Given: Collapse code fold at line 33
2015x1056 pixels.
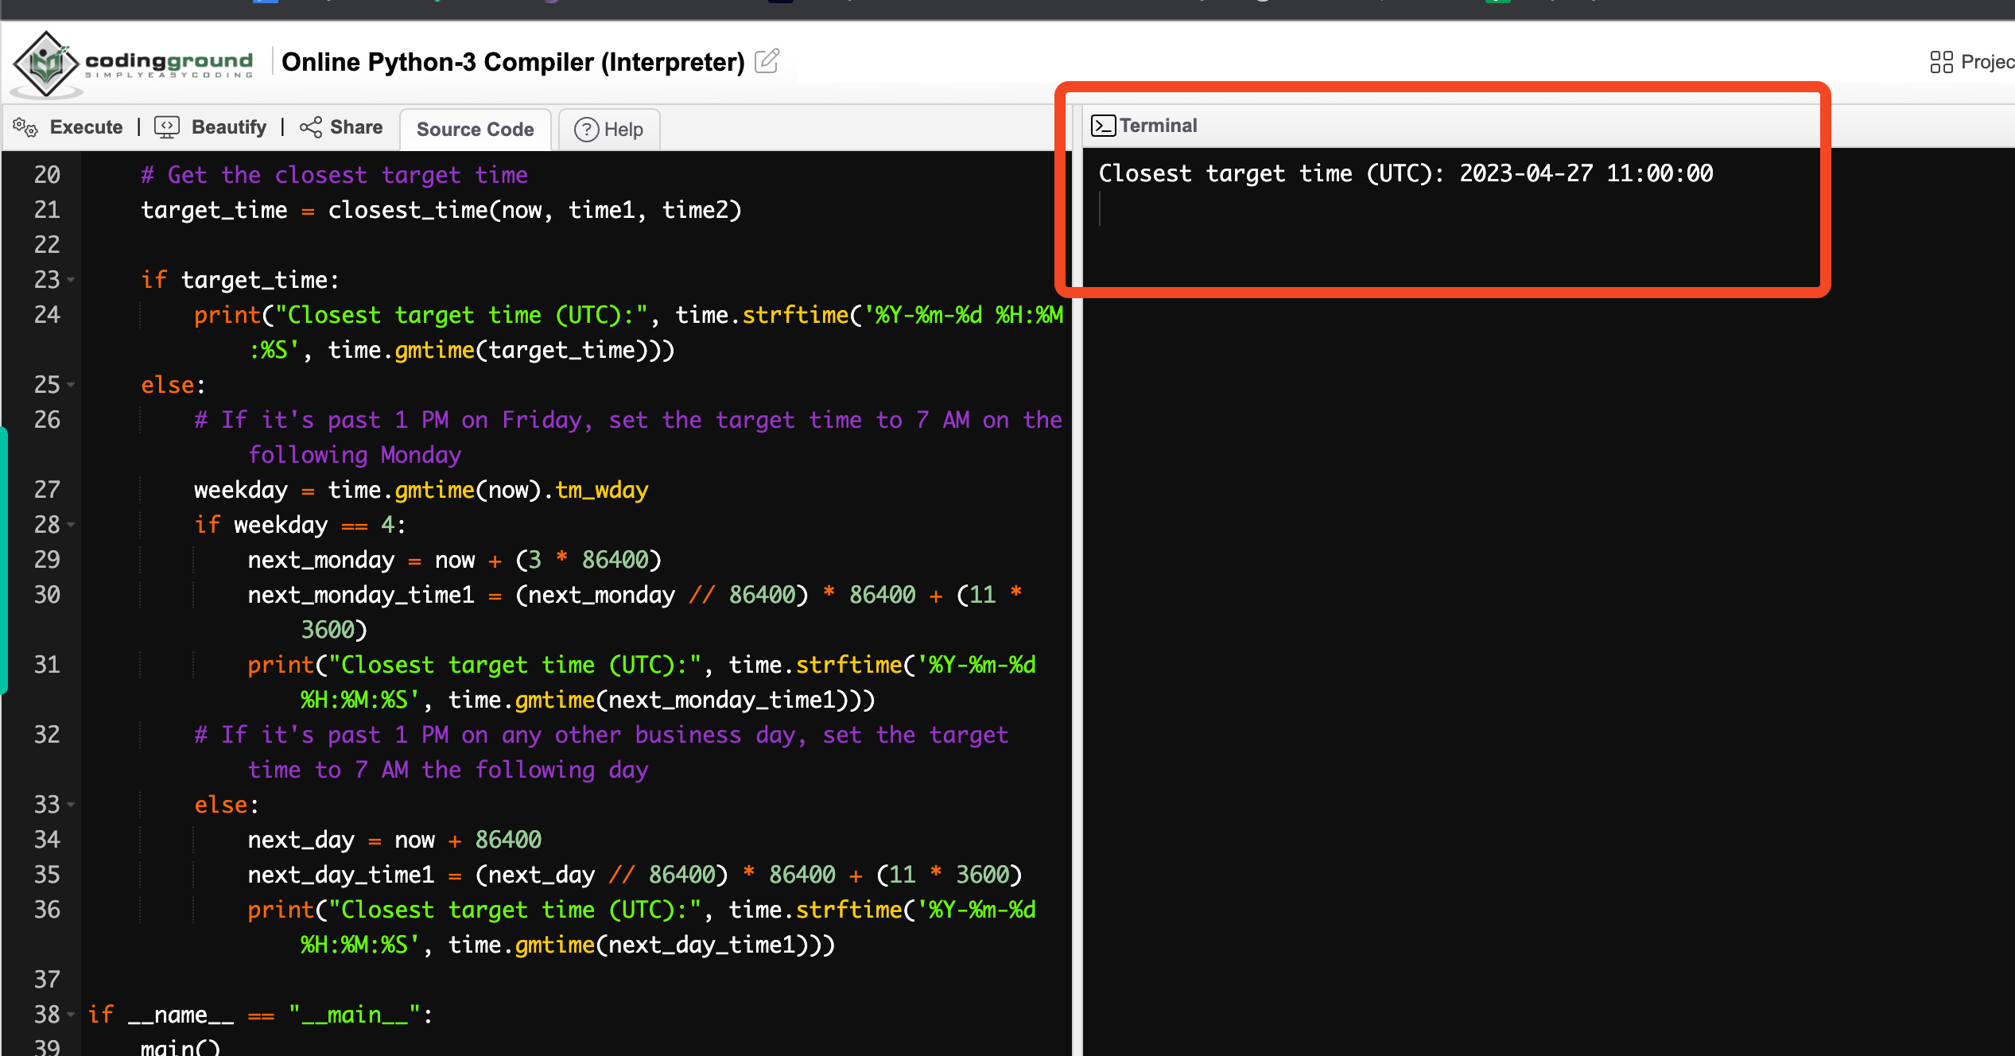Looking at the screenshot, I should coord(72,805).
